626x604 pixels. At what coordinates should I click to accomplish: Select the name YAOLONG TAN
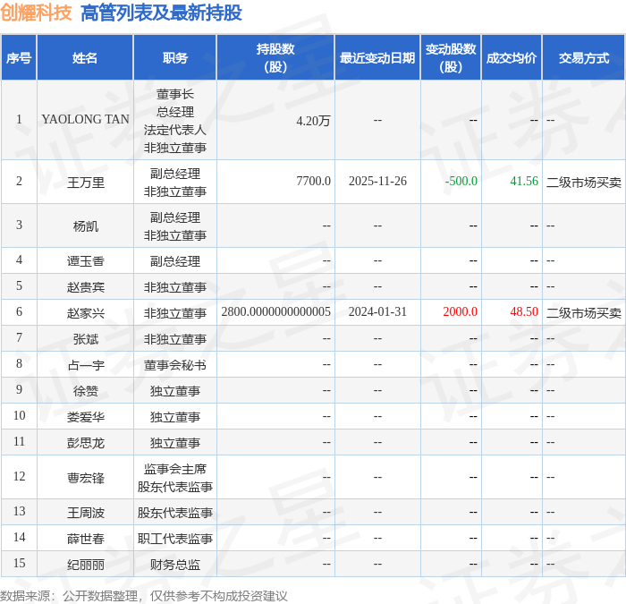coord(85,119)
